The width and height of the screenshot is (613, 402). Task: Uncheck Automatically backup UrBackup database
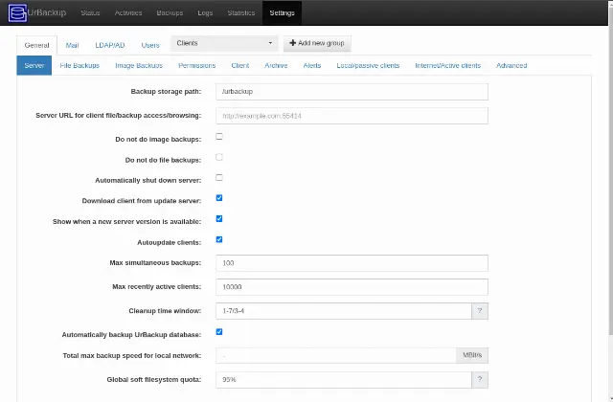tap(219, 332)
